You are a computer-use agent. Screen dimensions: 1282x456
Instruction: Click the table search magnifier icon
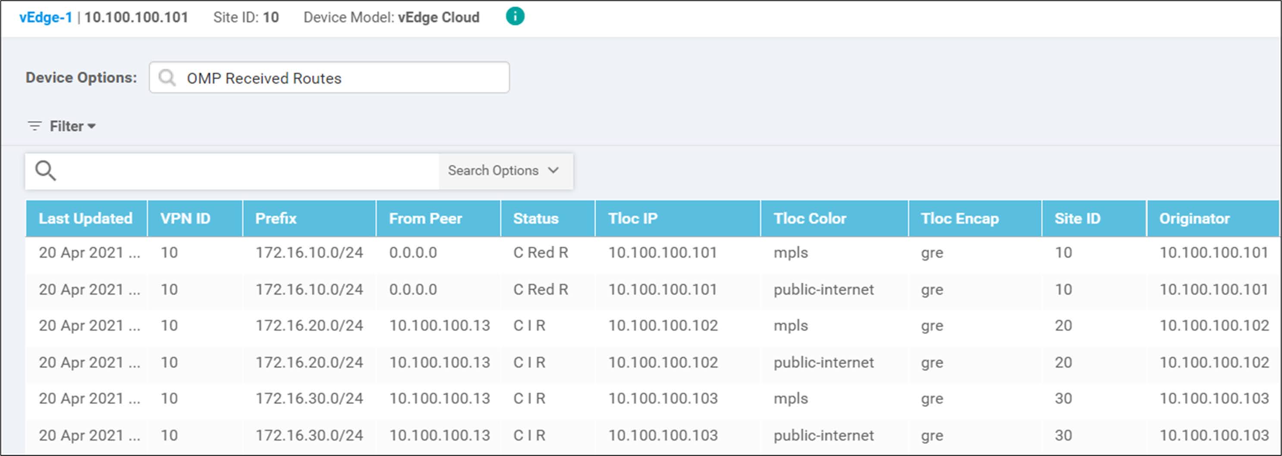coord(45,171)
